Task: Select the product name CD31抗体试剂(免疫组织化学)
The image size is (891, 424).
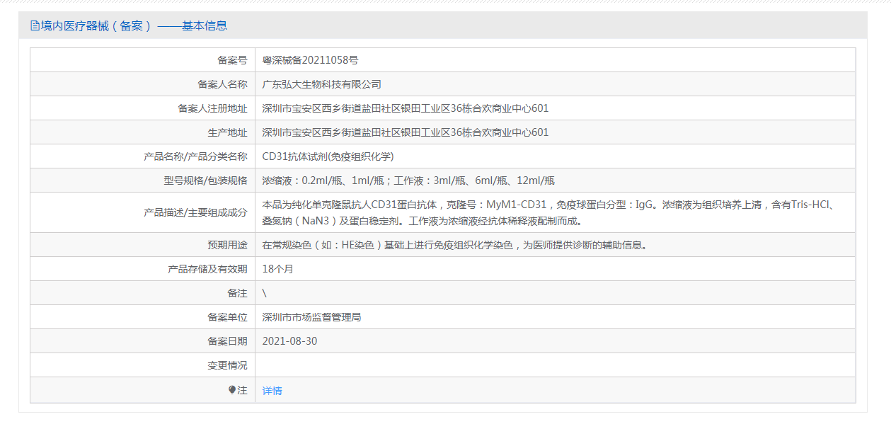Action: tap(328, 156)
